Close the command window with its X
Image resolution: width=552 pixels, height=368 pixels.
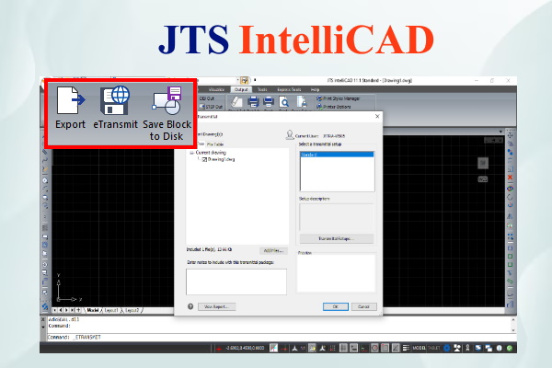pyautogui.click(x=43, y=319)
